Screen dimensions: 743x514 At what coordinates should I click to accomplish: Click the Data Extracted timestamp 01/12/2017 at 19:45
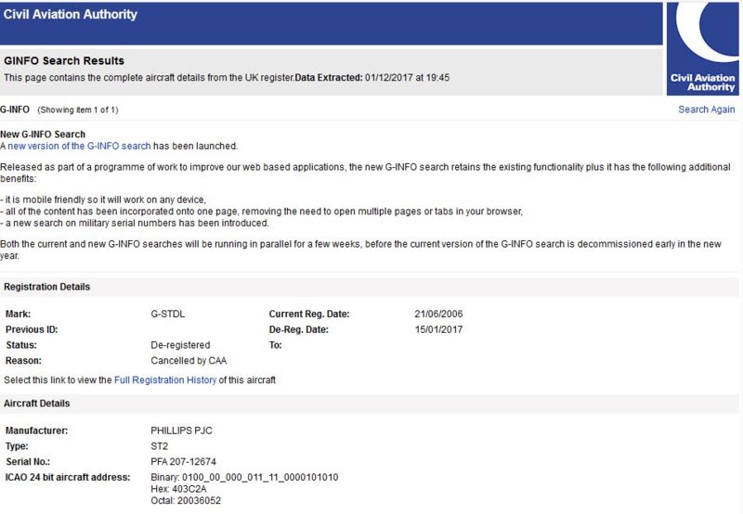pyautogui.click(x=407, y=78)
